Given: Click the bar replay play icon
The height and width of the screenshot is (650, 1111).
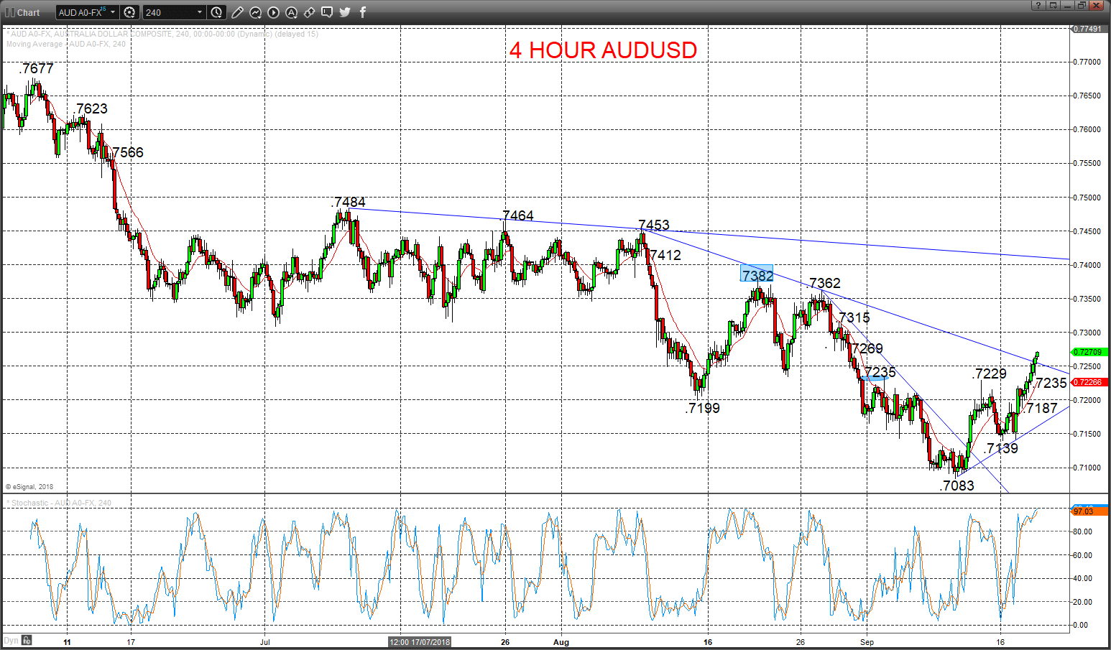Looking at the screenshot, I should (273, 12).
